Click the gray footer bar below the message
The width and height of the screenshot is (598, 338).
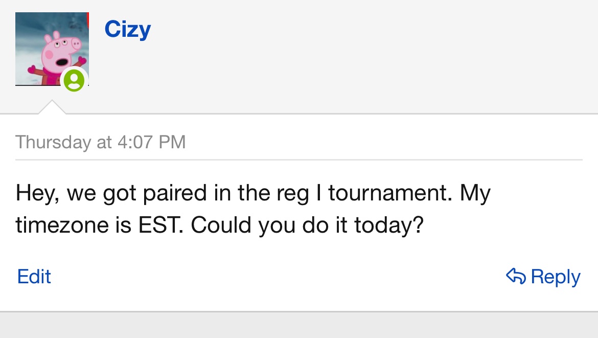[x=299, y=325]
